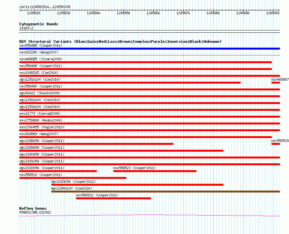Open the dgv1294n100 (Coe2014) label

(x=71, y=188)
